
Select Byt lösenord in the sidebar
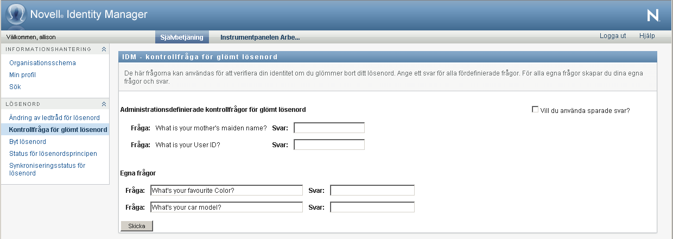(28, 142)
